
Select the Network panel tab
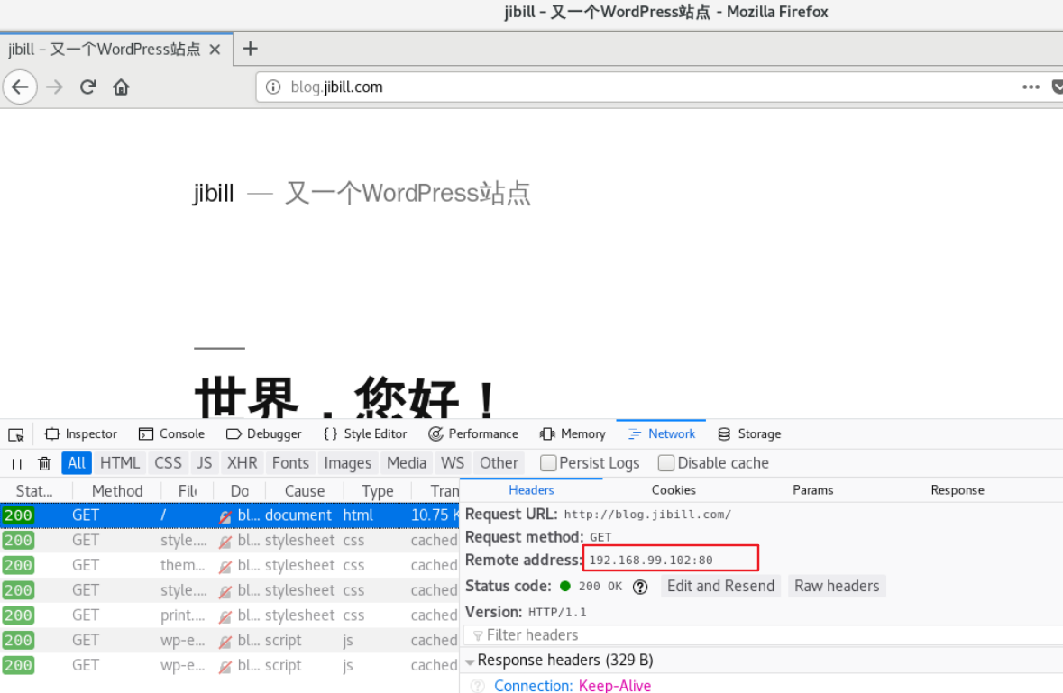(x=661, y=434)
